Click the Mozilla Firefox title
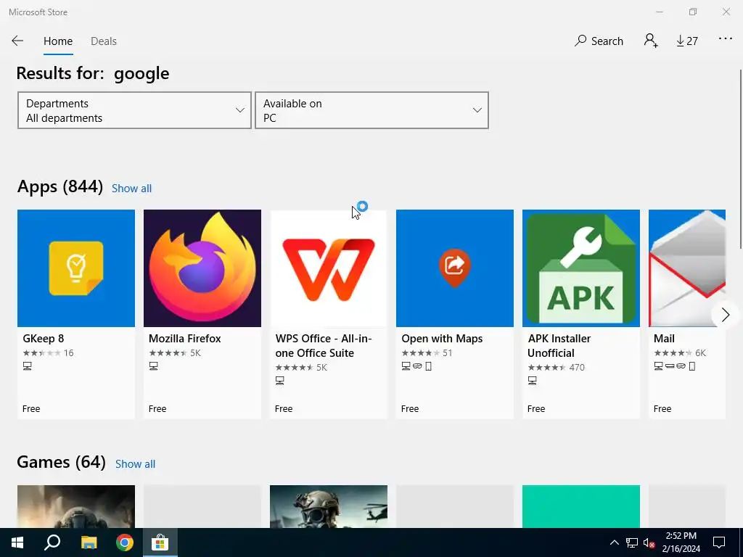 (x=185, y=339)
